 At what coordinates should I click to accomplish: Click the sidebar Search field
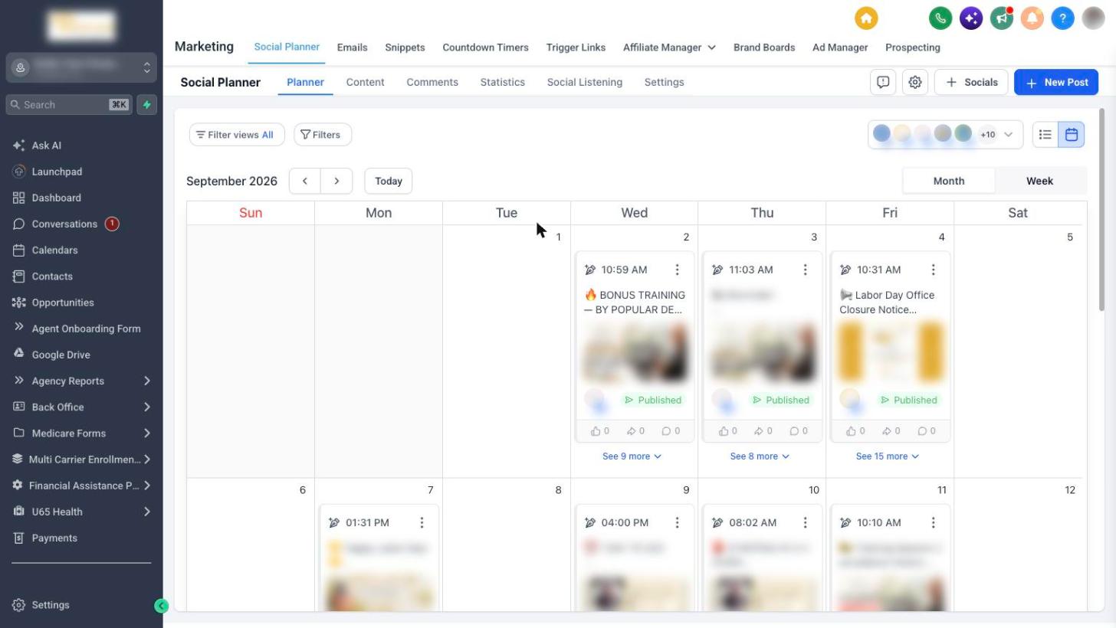click(x=69, y=105)
